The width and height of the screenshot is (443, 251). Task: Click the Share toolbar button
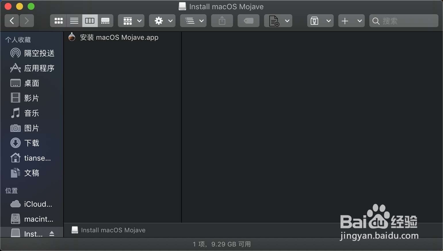point(222,21)
